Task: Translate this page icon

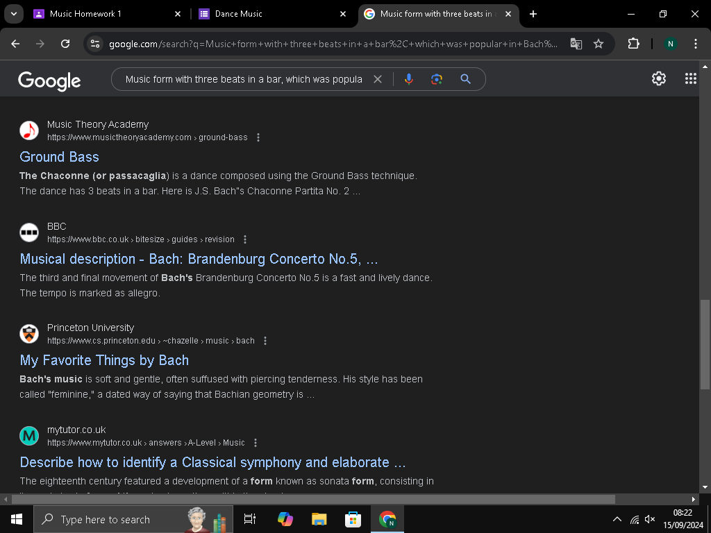Action: click(x=576, y=44)
